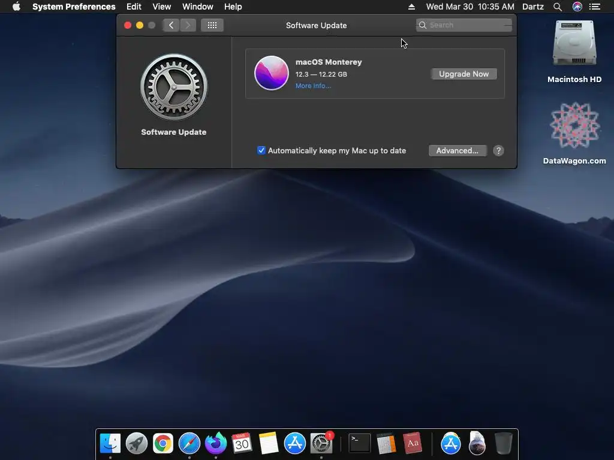
Task: Click the help question mark button
Action: [498, 150]
